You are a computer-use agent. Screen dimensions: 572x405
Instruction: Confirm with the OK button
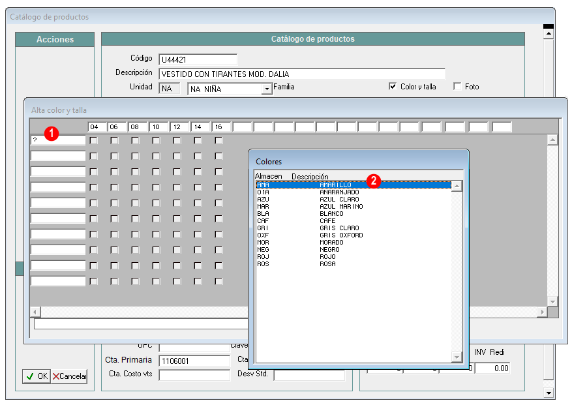click(x=37, y=376)
